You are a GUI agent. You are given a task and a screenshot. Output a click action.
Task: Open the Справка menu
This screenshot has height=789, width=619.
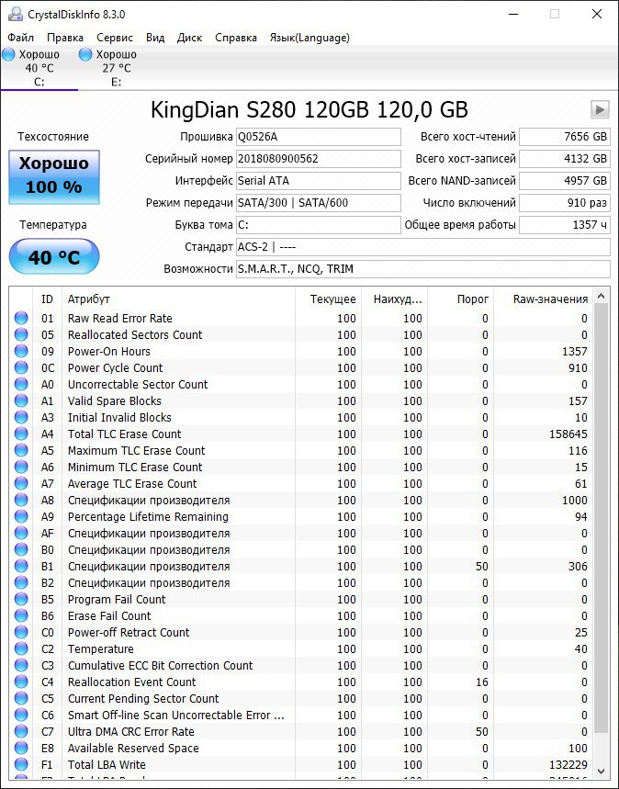click(x=235, y=38)
